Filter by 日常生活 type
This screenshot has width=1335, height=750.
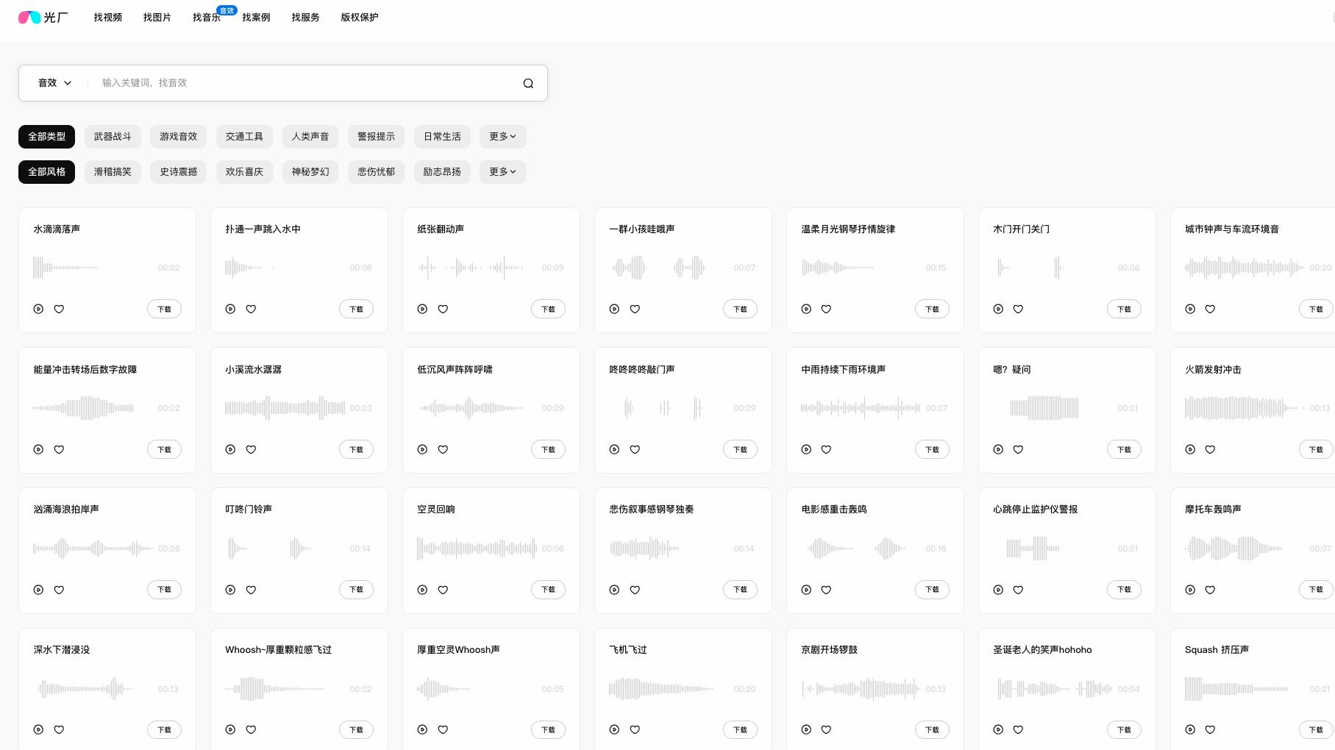coord(442,137)
